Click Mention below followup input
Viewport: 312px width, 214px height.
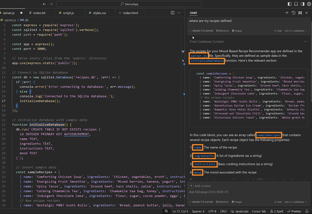(222, 202)
